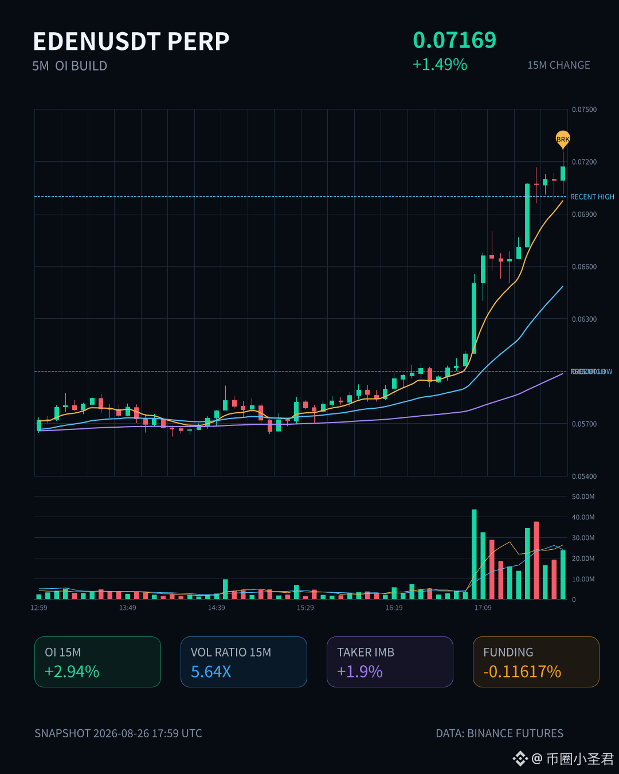Click the 0.05400 price axis label
The width and height of the screenshot is (619, 774).
[x=584, y=476]
